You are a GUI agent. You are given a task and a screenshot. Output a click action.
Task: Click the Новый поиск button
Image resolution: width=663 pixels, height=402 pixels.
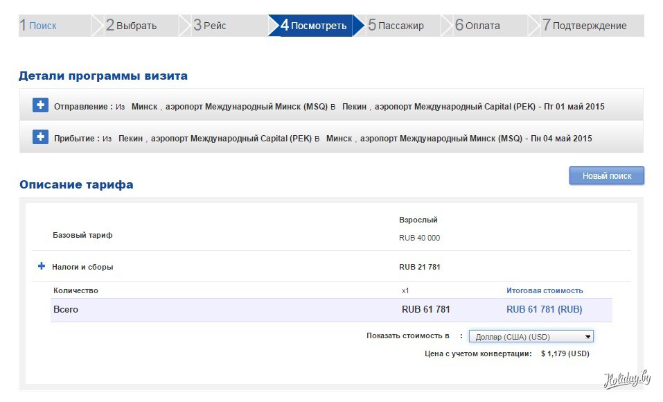pyautogui.click(x=606, y=176)
